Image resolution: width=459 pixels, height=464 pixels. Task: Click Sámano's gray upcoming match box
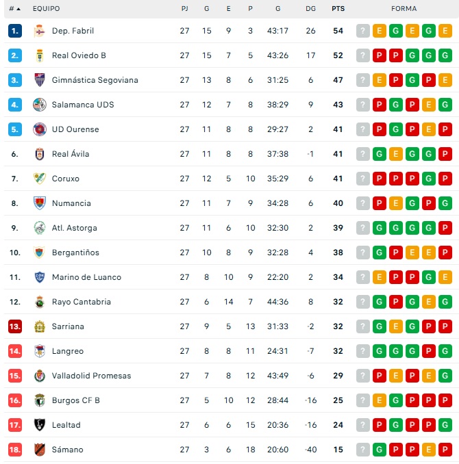tap(362, 450)
